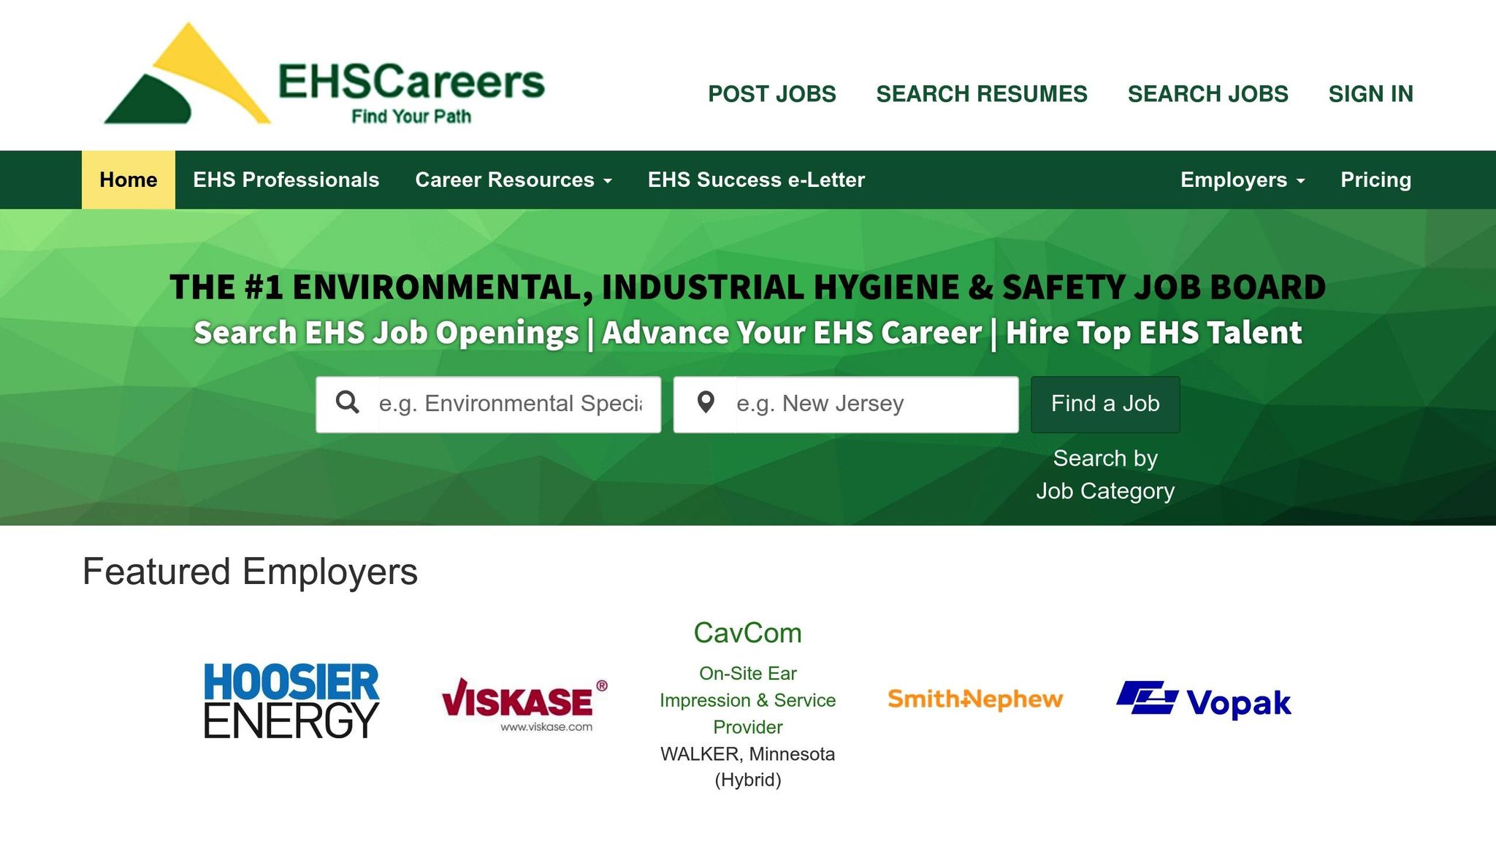Click the job title search input field
The height and width of the screenshot is (841, 1496).
511,403
